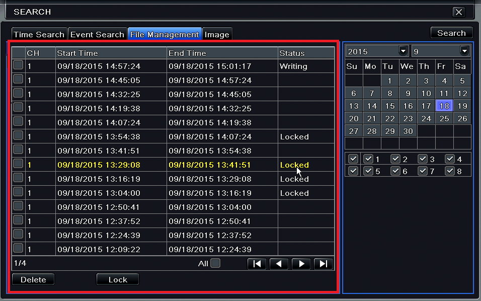This screenshot has width=481, height=301.
Task: Go to the previous results page
Action: (x=279, y=264)
